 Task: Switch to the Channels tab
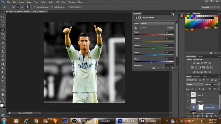coord(196,76)
